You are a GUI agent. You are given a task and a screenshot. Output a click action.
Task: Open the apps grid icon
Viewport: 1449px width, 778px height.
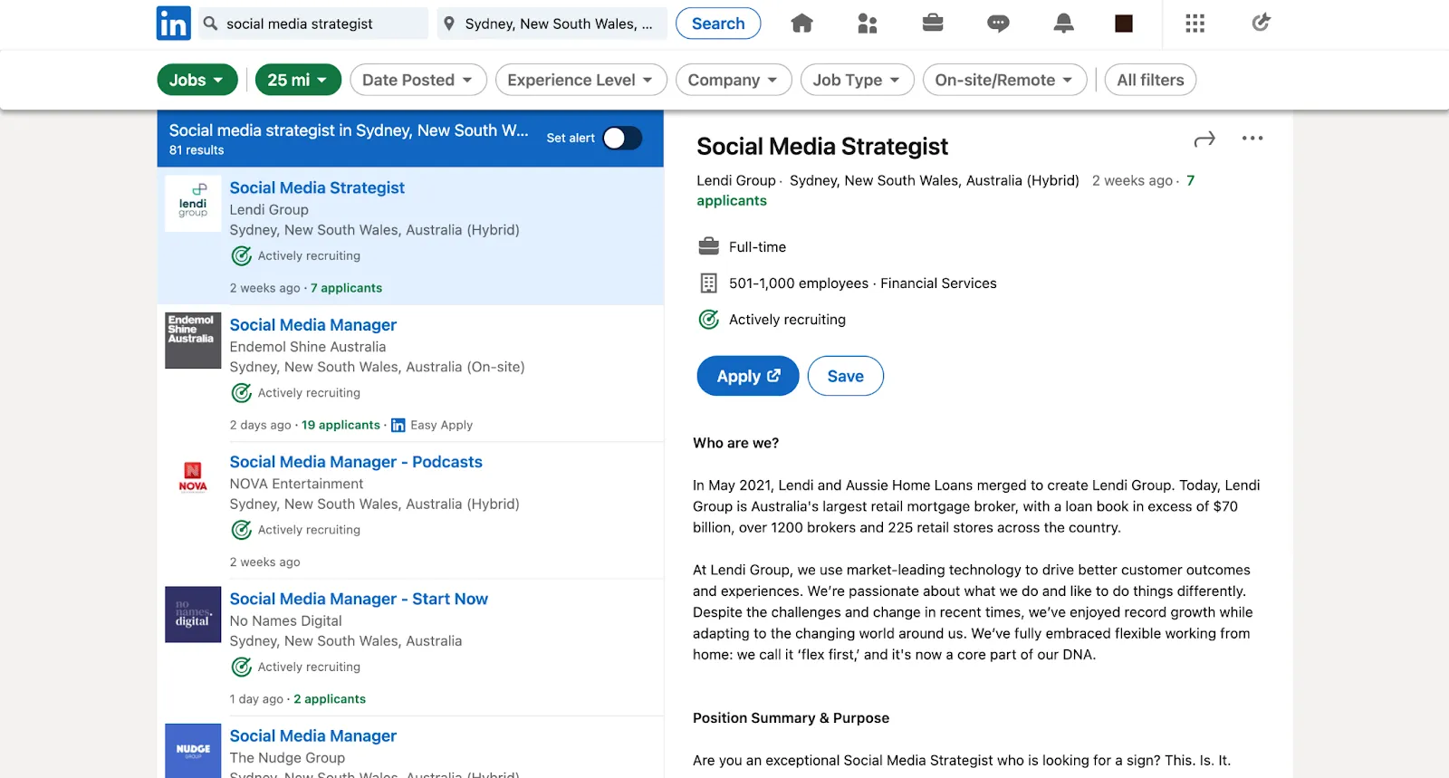[1195, 24]
